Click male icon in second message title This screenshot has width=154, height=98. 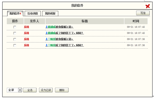click(x=47, y=33)
